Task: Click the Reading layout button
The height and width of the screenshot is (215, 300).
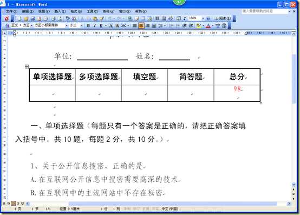Action: click(223, 18)
